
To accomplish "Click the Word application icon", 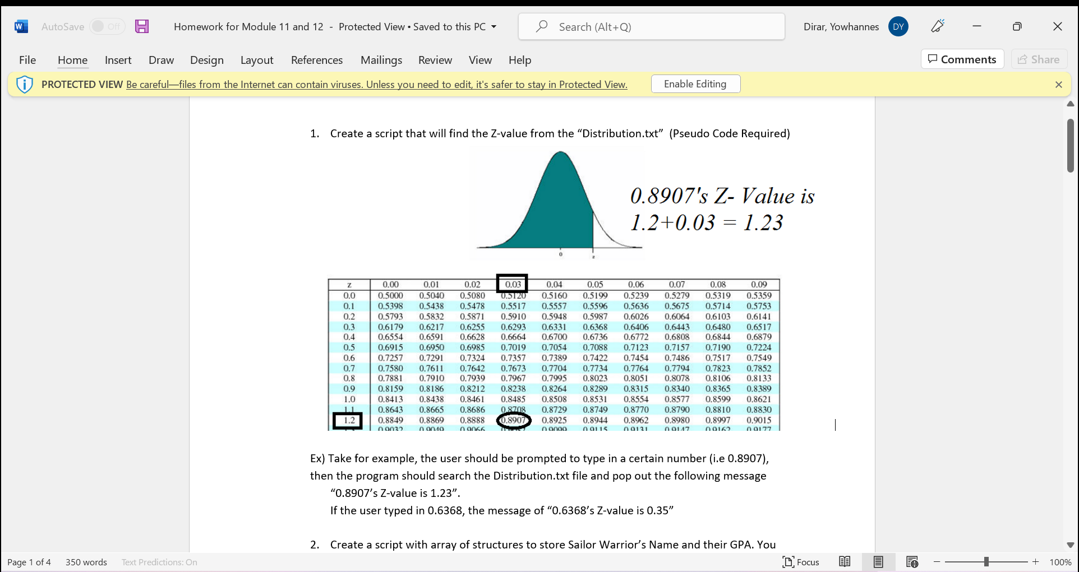I will point(21,26).
